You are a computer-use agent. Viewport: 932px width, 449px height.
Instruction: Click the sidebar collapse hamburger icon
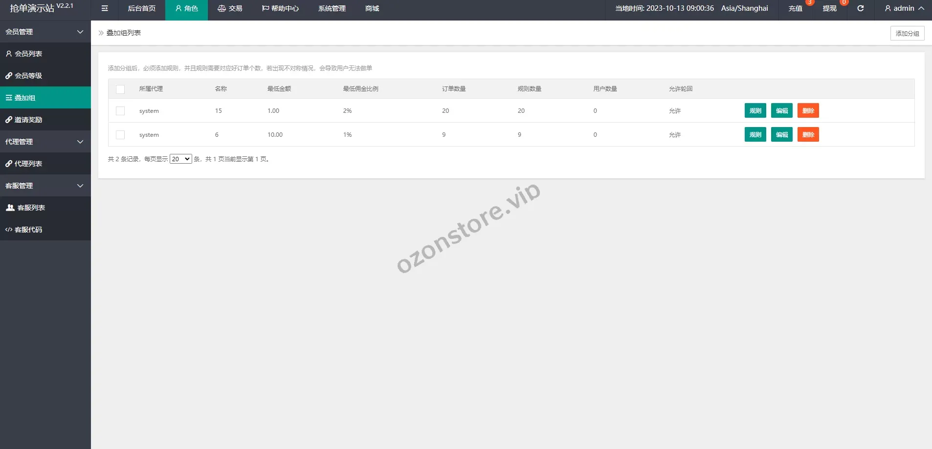click(105, 8)
